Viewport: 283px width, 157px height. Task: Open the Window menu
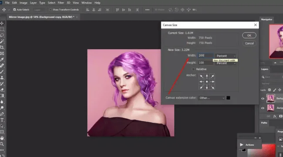click(87, 3)
